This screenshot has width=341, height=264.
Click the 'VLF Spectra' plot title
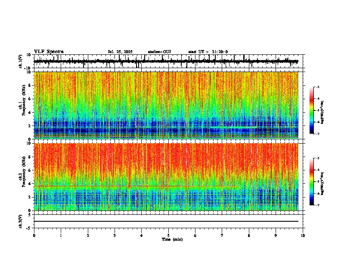49,52
